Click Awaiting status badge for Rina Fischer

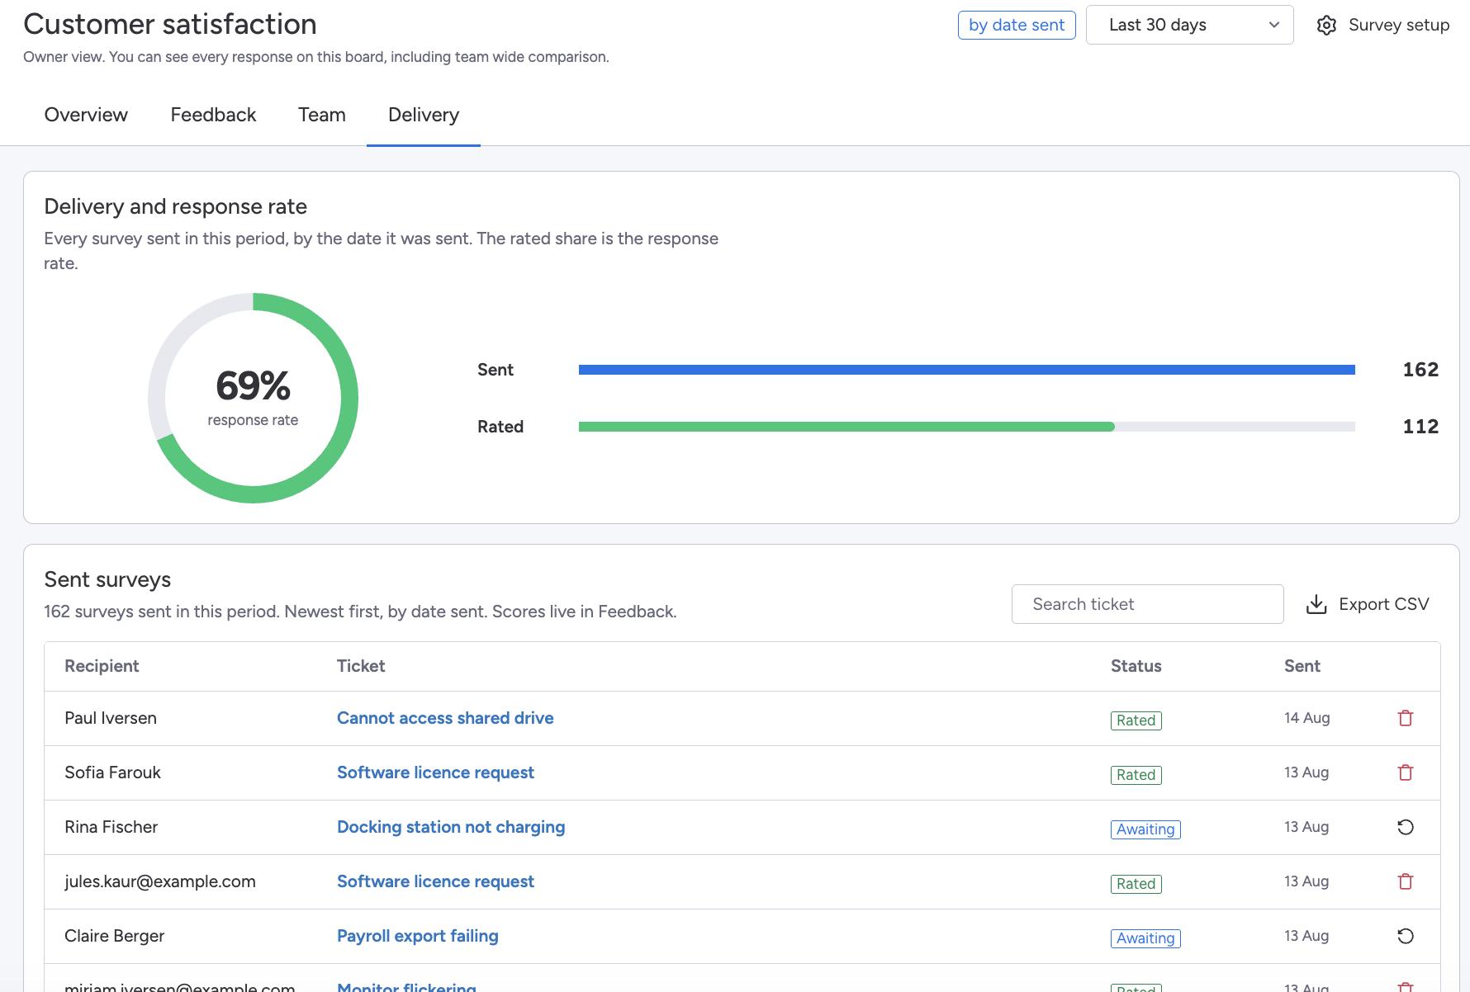(1145, 829)
